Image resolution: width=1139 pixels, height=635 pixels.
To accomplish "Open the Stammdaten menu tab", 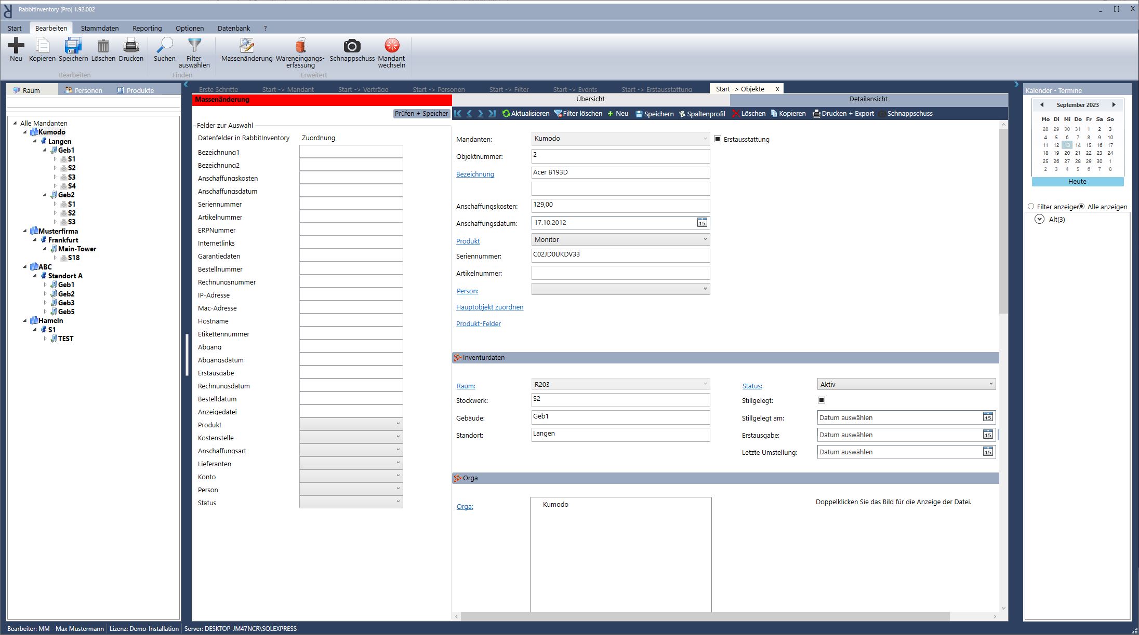I will pos(100,28).
